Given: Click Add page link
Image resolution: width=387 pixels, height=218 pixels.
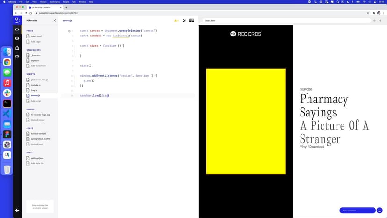Looking at the screenshot, I should pyautogui.click(x=36, y=42).
